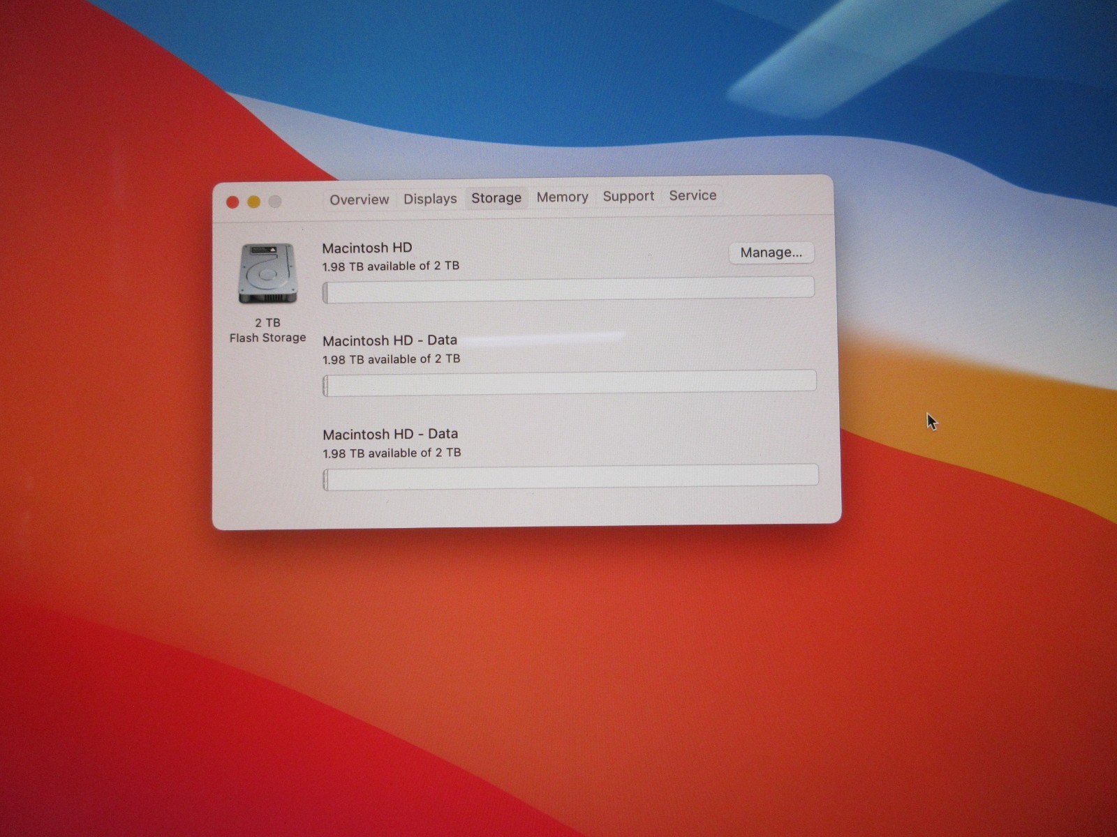The image size is (1117, 837).
Task: Click the Macintosh HD storage usage bar
Action: 568,289
